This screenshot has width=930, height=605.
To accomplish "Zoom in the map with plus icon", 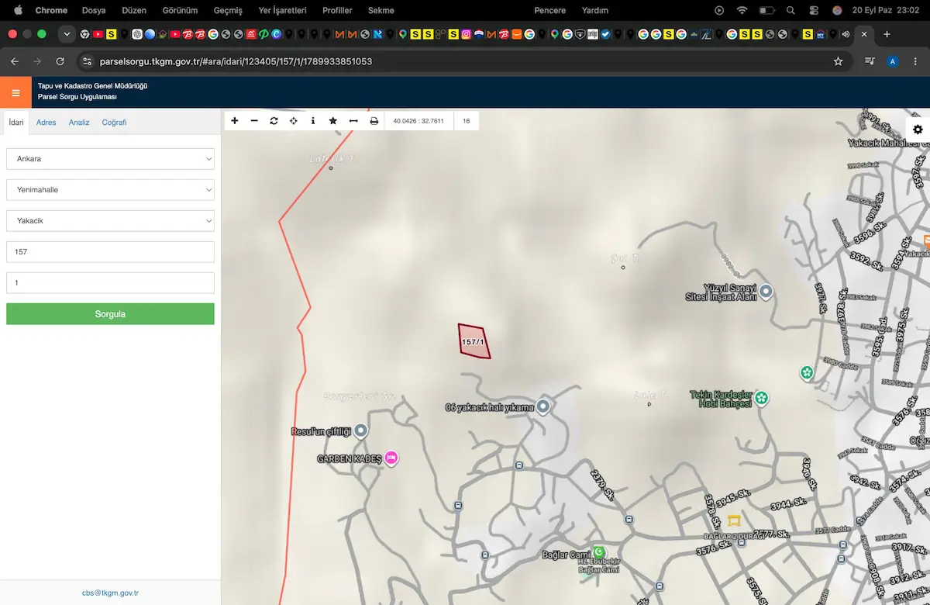I will tap(235, 121).
